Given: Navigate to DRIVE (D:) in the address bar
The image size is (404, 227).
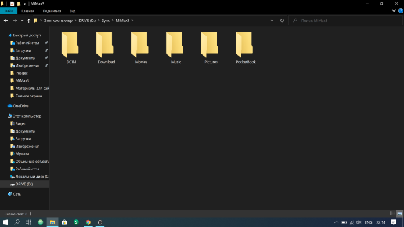Looking at the screenshot, I should 87,20.
